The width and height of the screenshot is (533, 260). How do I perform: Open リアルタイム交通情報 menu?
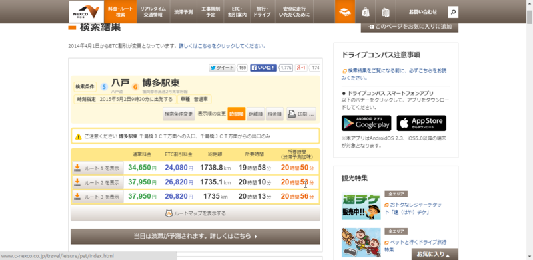[153, 12]
